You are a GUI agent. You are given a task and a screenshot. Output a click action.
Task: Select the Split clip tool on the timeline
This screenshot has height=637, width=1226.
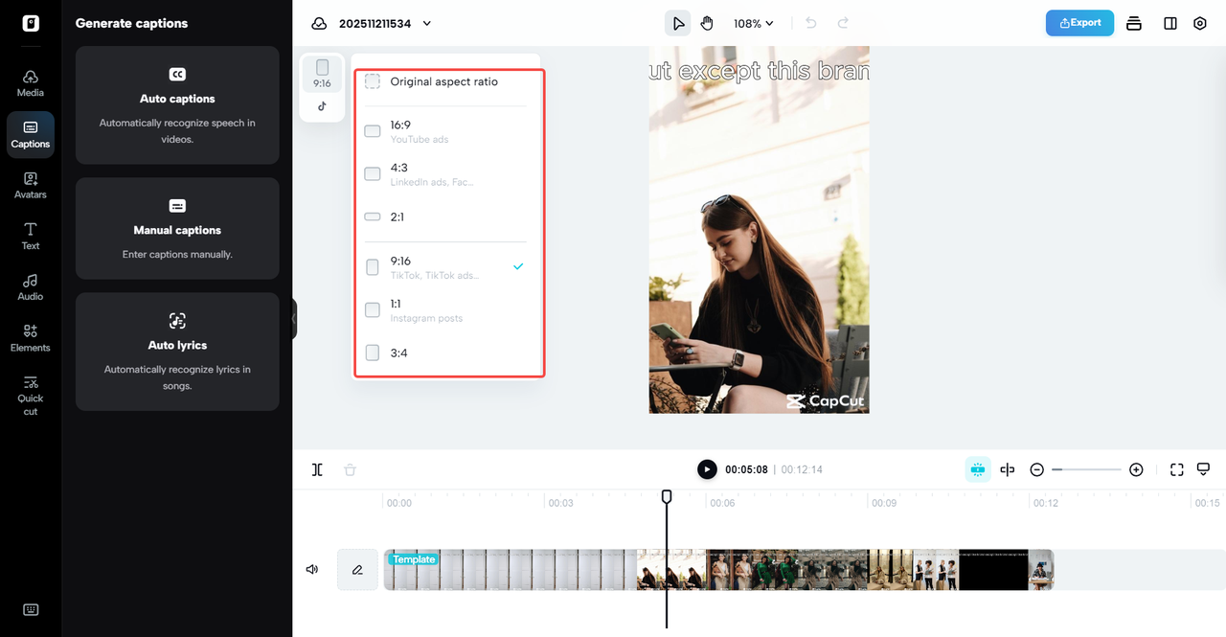(x=317, y=469)
